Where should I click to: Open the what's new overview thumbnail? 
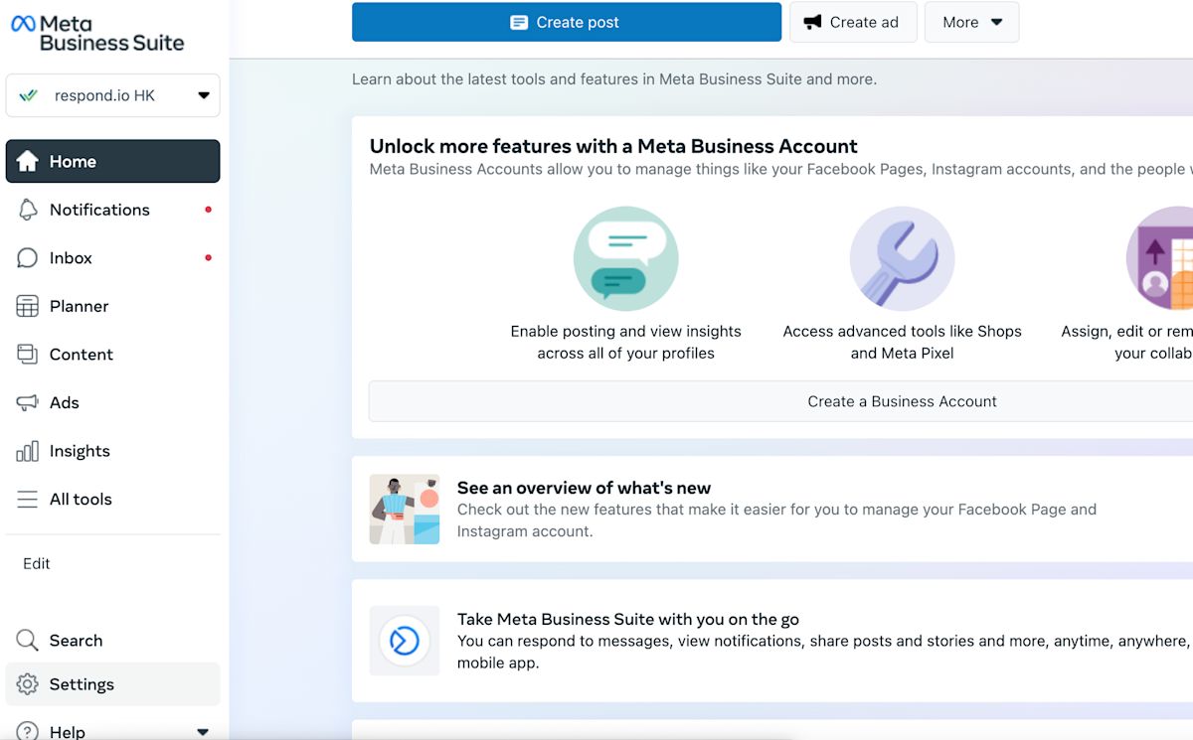pyautogui.click(x=405, y=510)
